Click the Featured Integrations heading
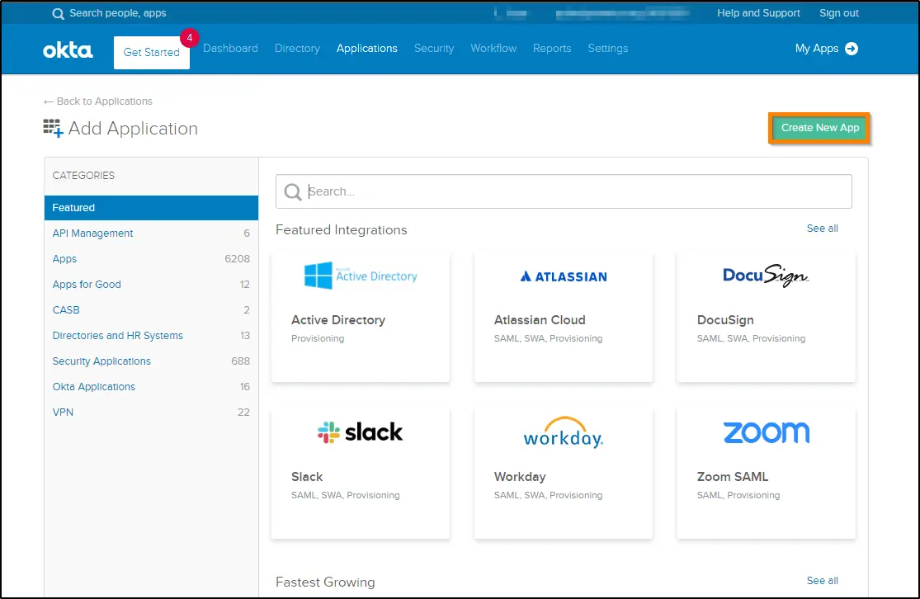 (342, 230)
